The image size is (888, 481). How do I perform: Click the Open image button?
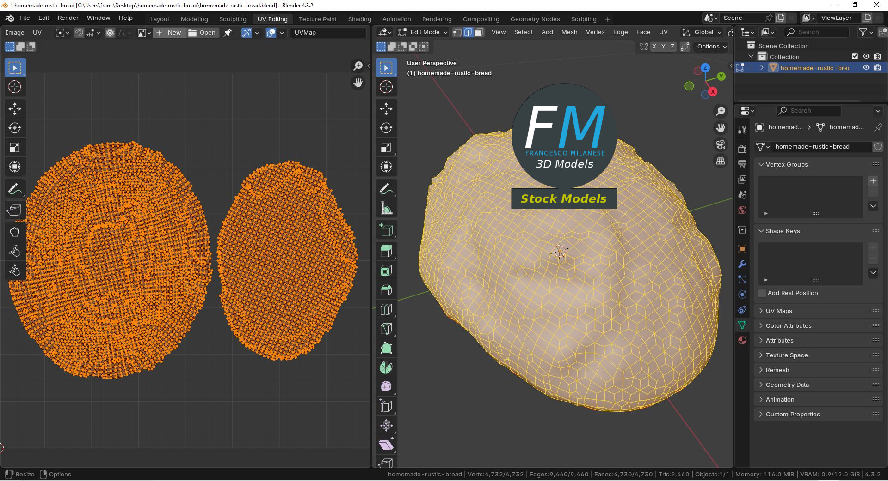point(202,33)
